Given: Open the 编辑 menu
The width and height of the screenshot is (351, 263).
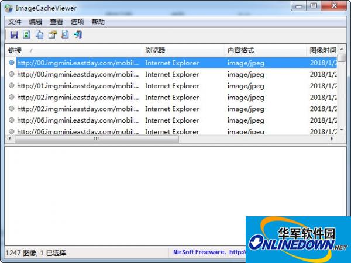Looking at the screenshot, I should [x=36, y=22].
